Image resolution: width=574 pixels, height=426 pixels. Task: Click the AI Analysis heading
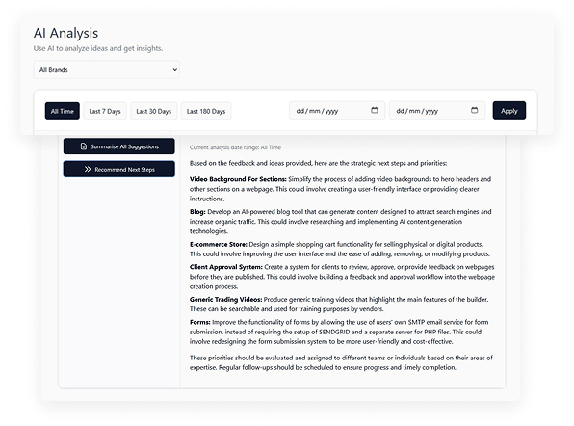[65, 33]
